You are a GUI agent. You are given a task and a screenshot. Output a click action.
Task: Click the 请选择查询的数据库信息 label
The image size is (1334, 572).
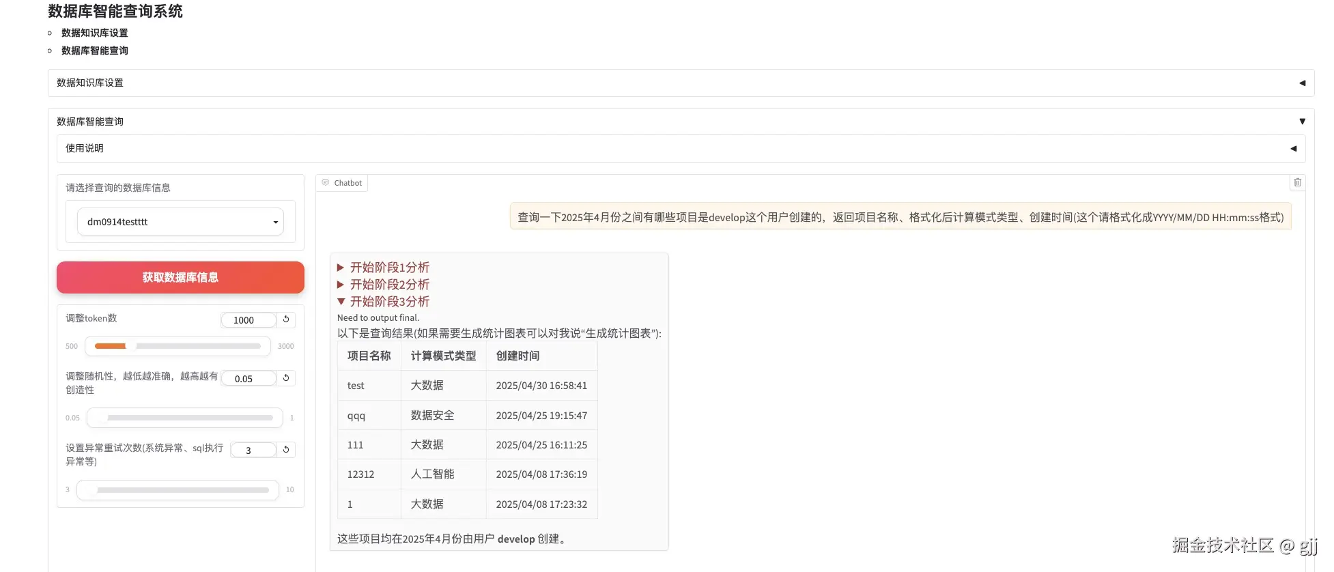[x=118, y=188]
